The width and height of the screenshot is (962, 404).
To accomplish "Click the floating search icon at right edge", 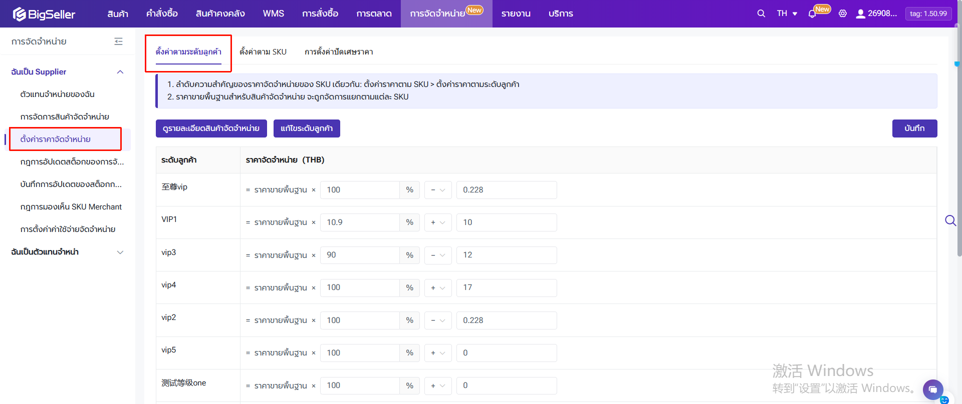I will pyautogui.click(x=950, y=220).
